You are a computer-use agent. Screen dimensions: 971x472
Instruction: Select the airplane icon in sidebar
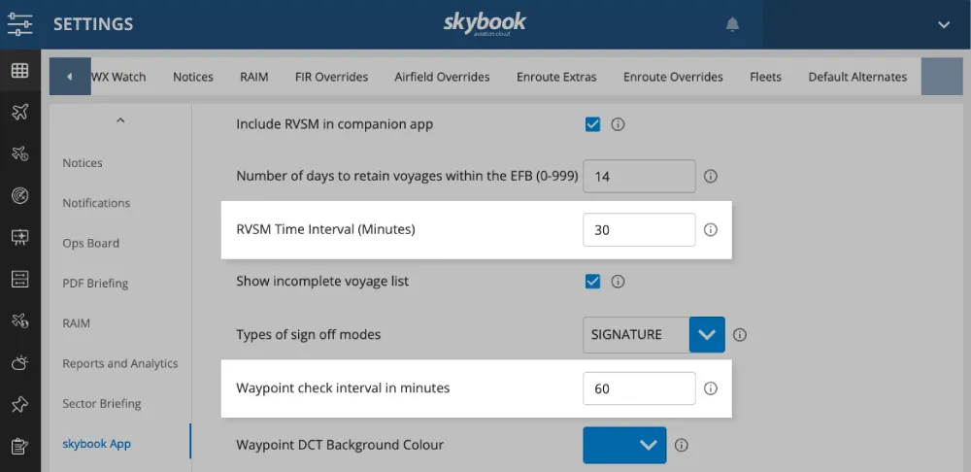19,112
